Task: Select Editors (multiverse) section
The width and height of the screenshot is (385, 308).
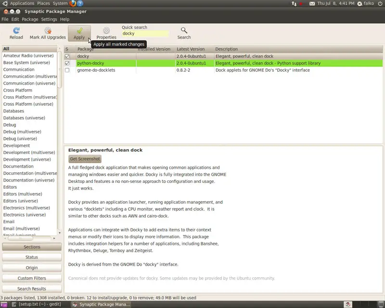Action: (x=29, y=194)
